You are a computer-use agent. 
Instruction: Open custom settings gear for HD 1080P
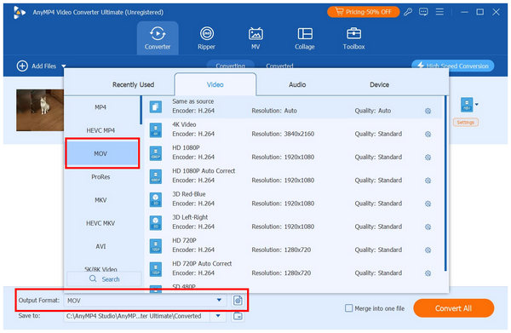[428, 158]
